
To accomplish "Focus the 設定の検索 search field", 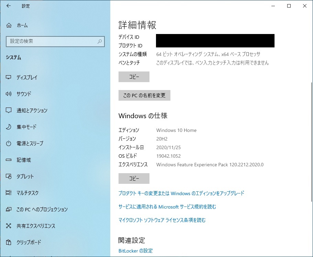I will (x=55, y=41).
